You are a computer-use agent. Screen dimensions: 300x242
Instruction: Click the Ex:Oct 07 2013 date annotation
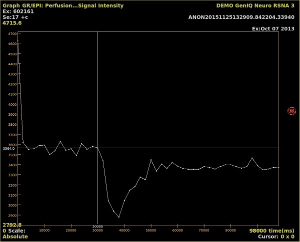pos(273,28)
